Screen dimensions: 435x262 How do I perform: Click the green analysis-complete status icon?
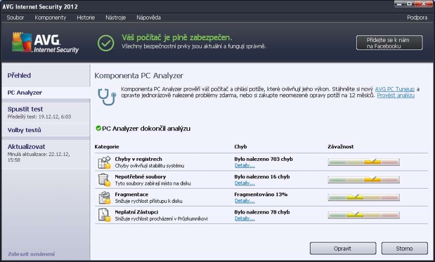pyautogui.click(x=98, y=128)
